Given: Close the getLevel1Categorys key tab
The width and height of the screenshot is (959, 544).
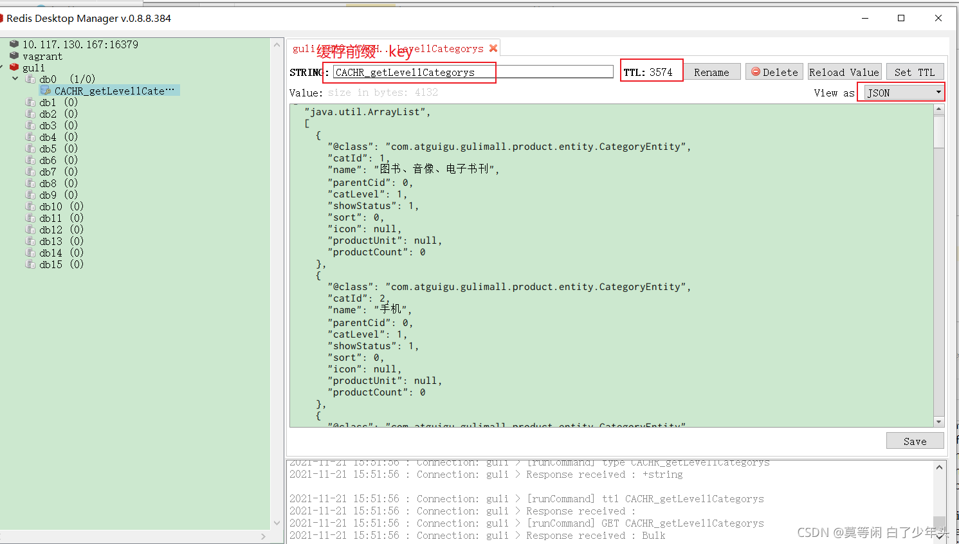Looking at the screenshot, I should (493, 48).
